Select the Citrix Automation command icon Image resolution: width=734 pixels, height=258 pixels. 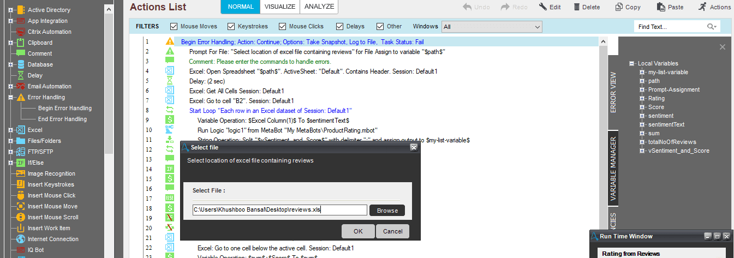pos(20,32)
